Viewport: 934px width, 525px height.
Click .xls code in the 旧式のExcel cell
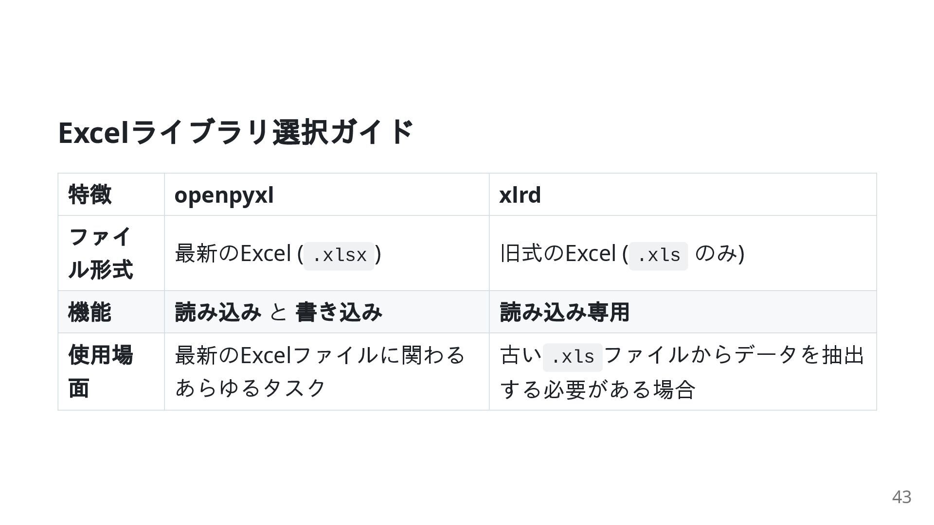coord(658,255)
